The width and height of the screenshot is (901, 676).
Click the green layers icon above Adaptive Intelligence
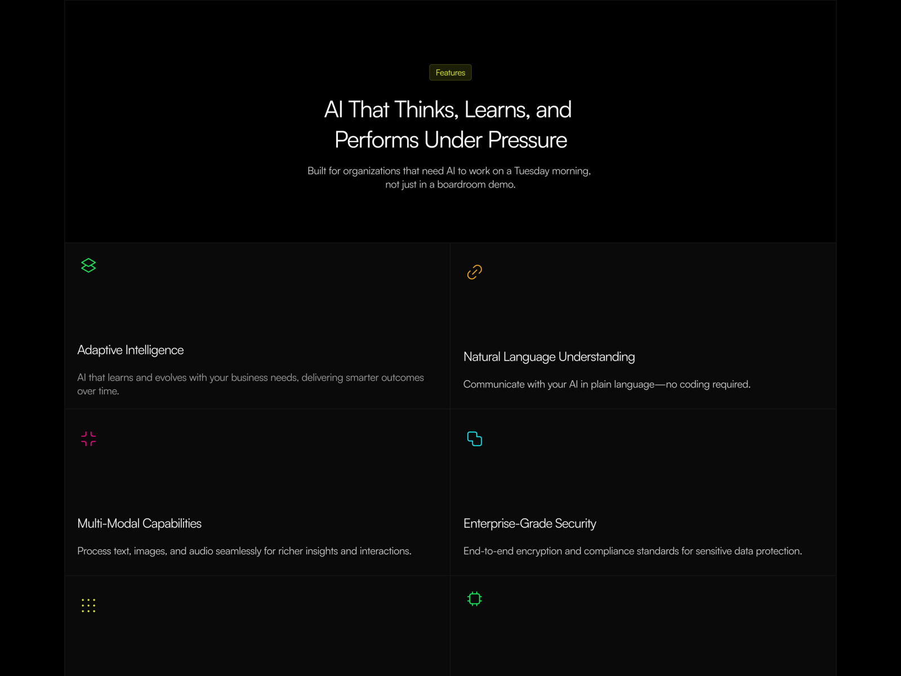88,265
